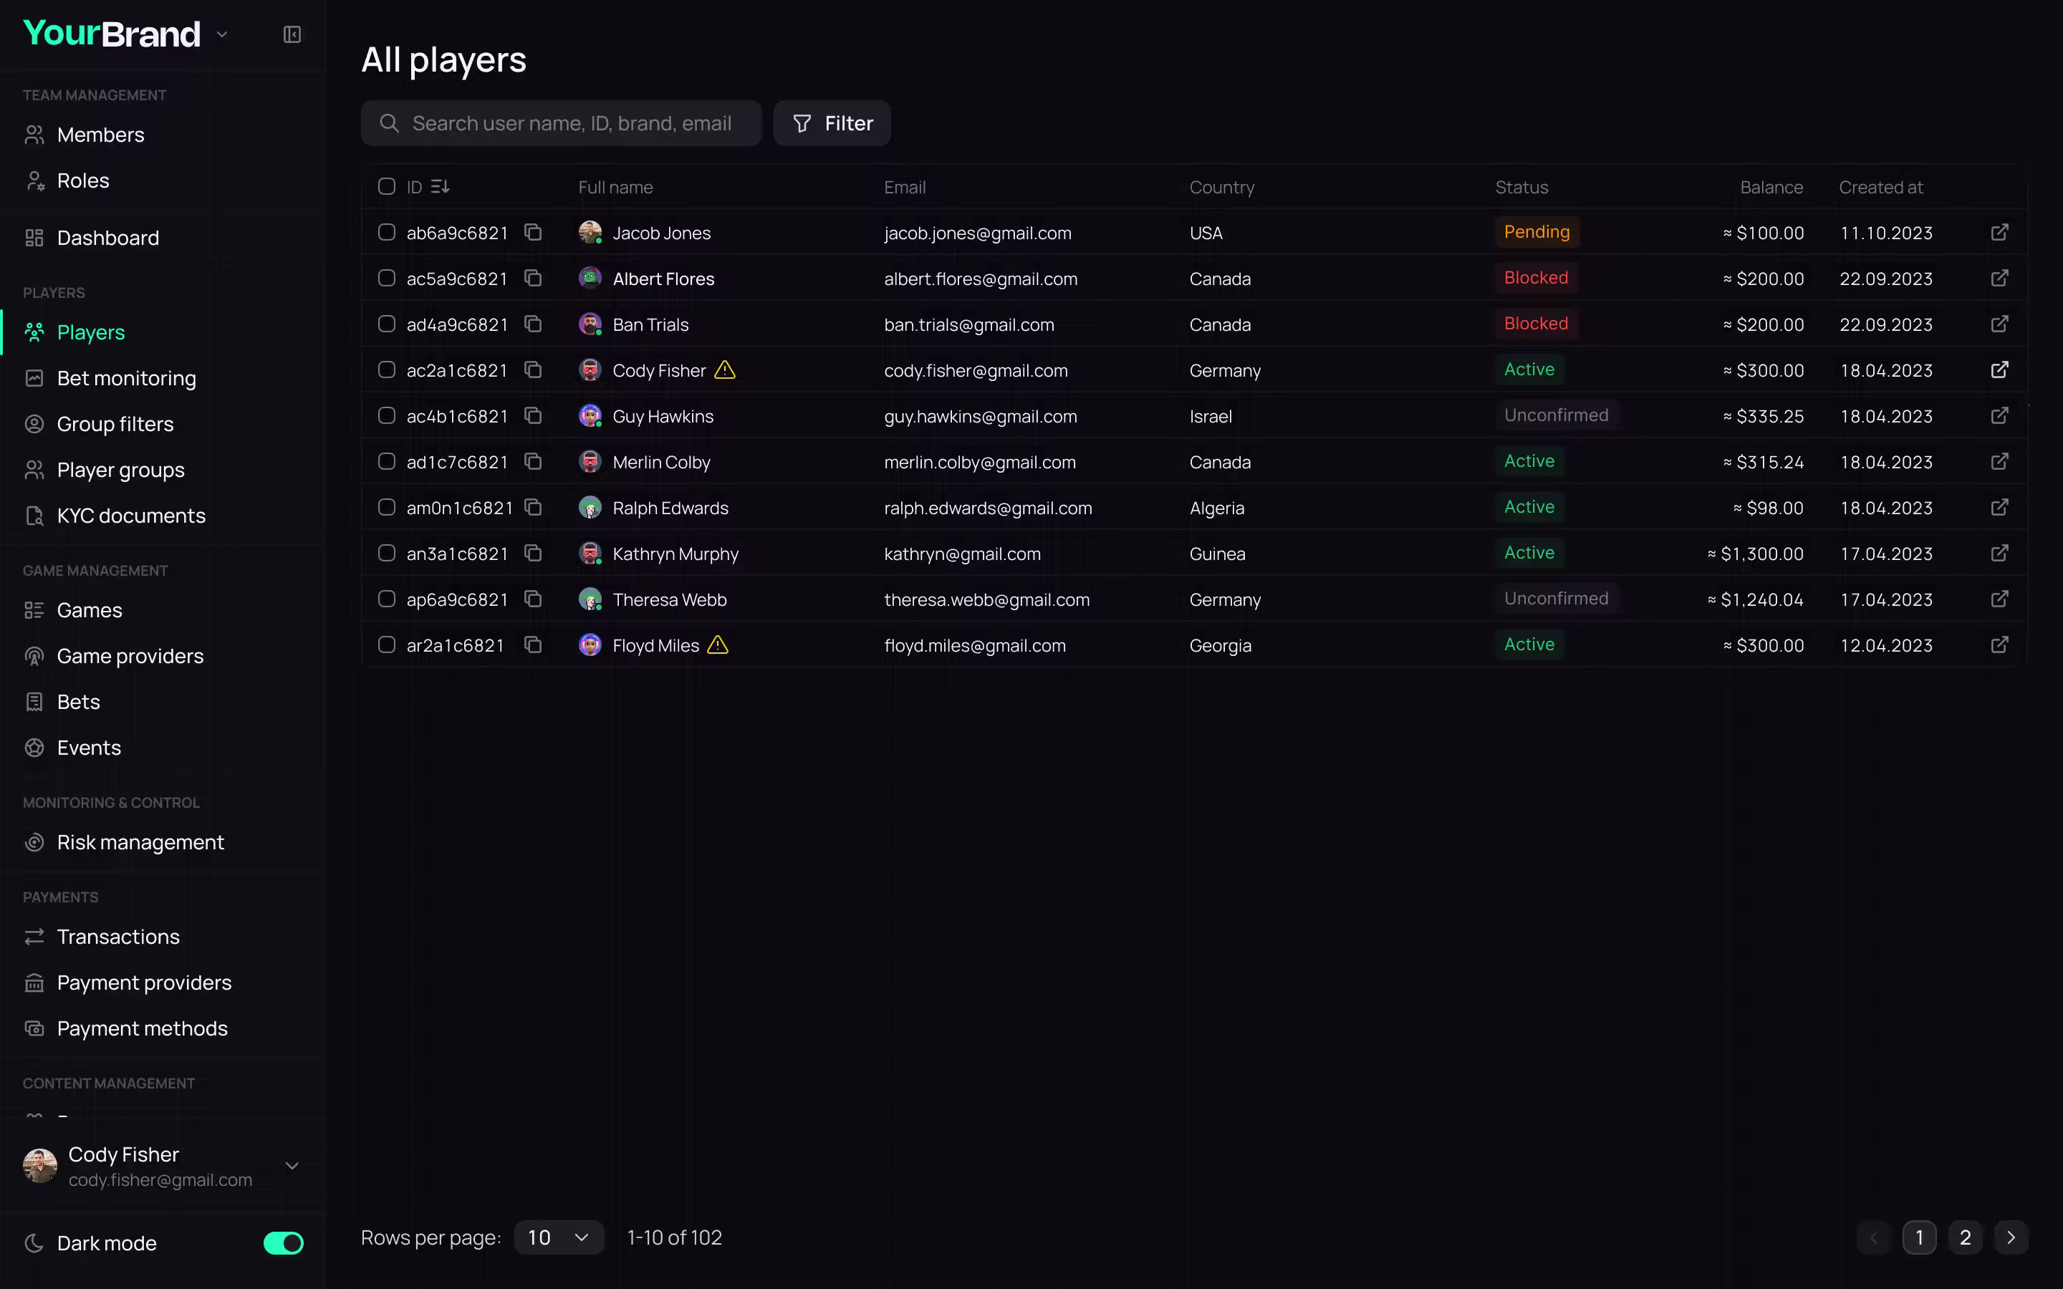Expand the YourBrand workspace switcher
This screenshot has width=2063, height=1289.
click(223, 34)
